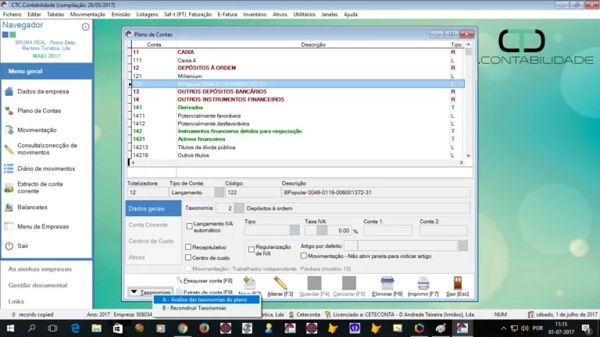
Task: Open the Utilitários menu
Action: coord(304,14)
